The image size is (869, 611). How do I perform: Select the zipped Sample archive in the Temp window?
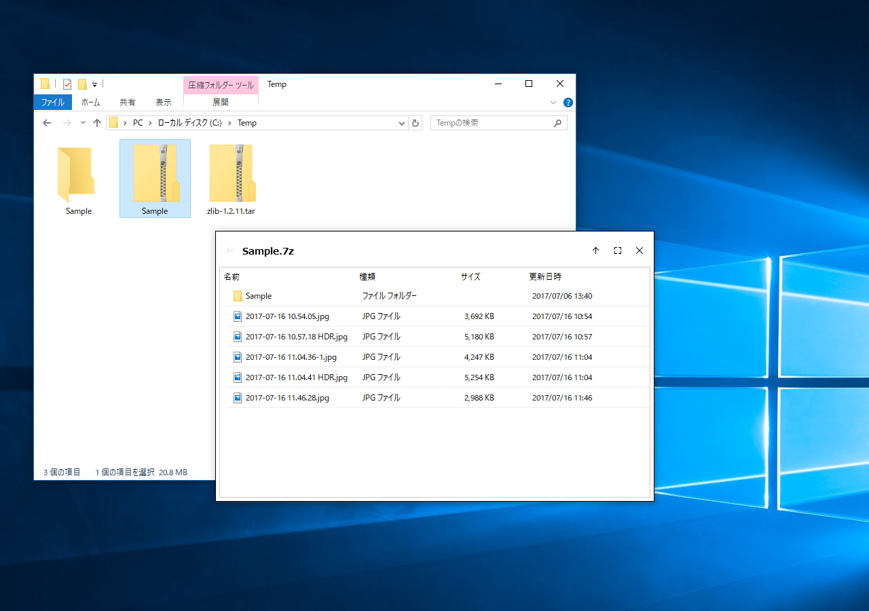(x=155, y=179)
